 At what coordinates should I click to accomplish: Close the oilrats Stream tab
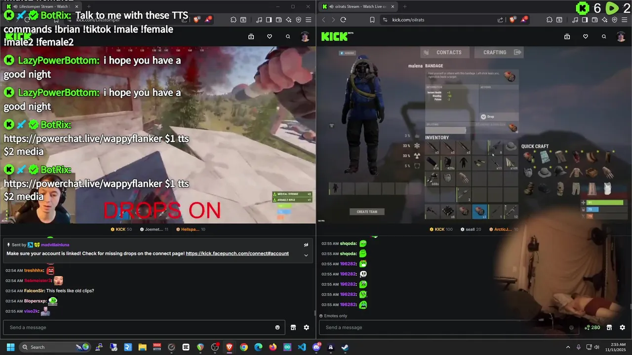click(393, 6)
